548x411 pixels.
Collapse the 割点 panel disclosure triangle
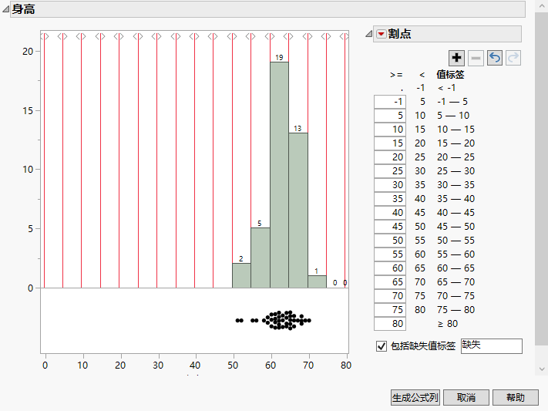click(368, 34)
